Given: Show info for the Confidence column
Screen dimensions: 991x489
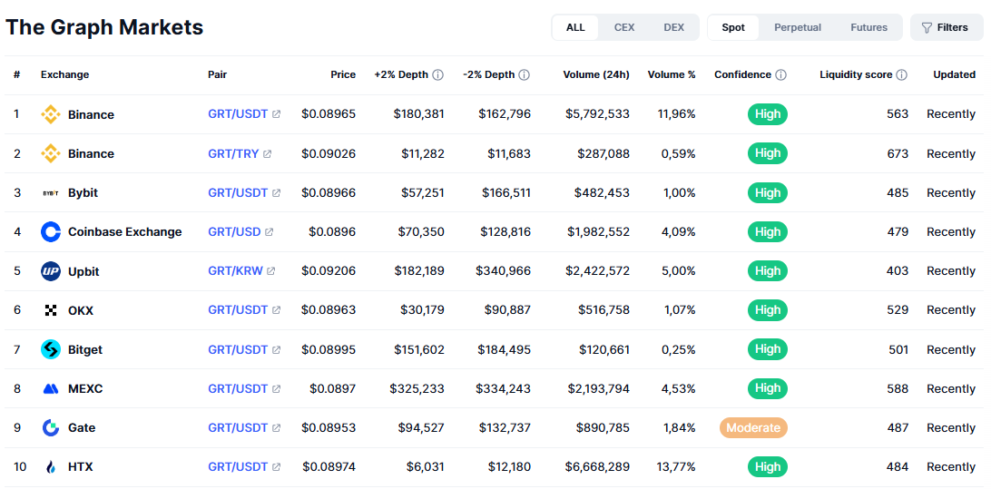Looking at the screenshot, I should 780,74.
